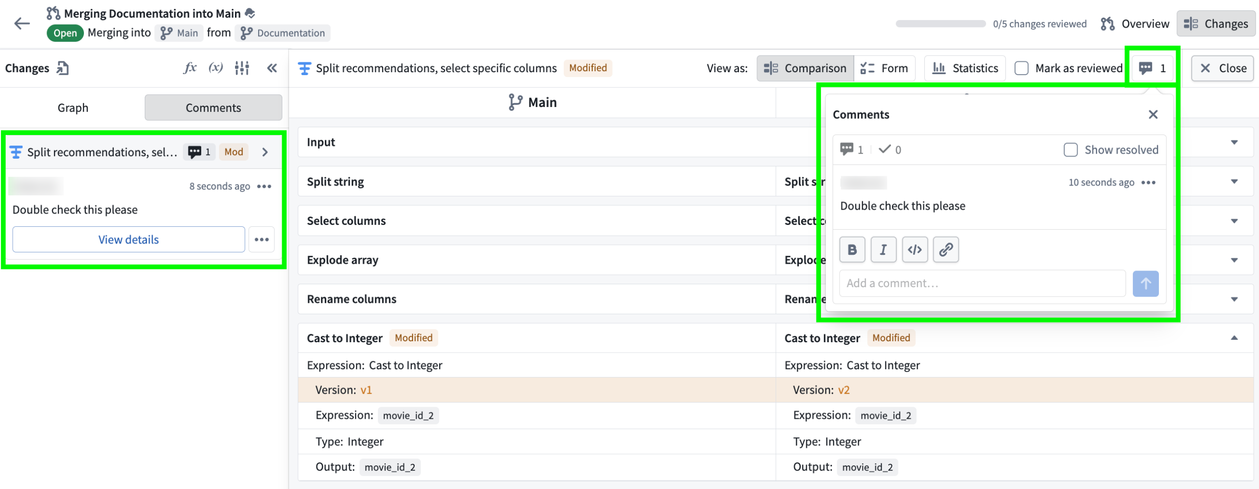Toggle Show resolved in the Comments popup

1070,150
